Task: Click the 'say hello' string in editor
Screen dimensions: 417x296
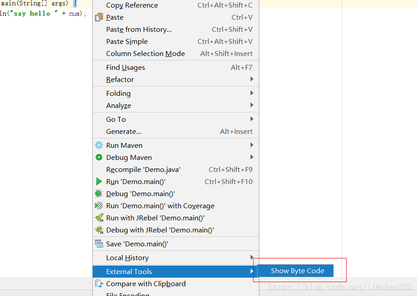Action: point(34,13)
